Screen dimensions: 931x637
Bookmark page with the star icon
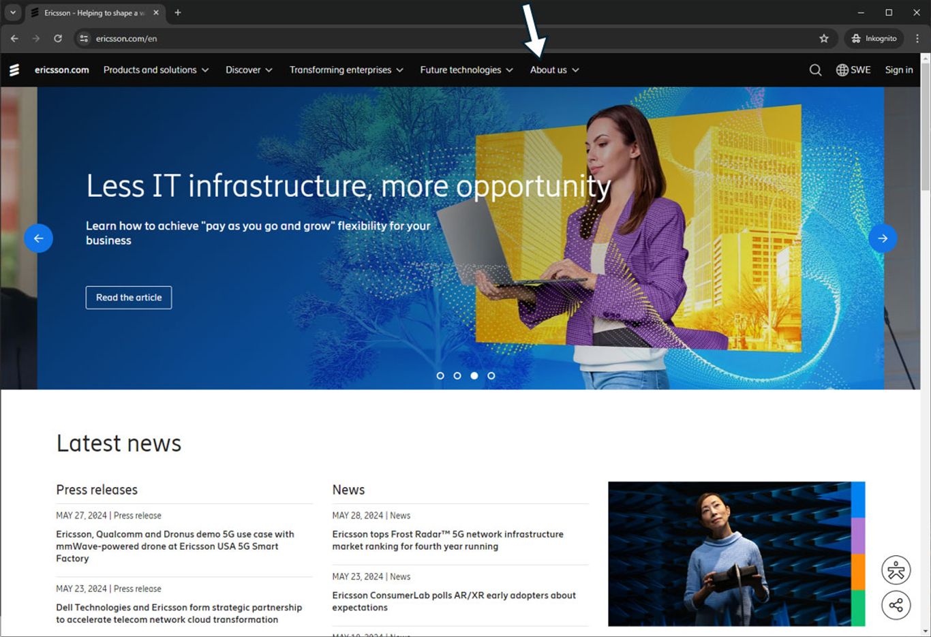click(824, 38)
